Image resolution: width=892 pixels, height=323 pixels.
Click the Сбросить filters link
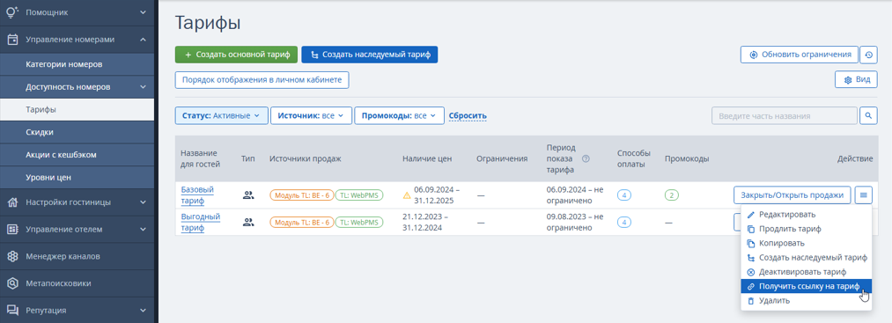(x=468, y=116)
